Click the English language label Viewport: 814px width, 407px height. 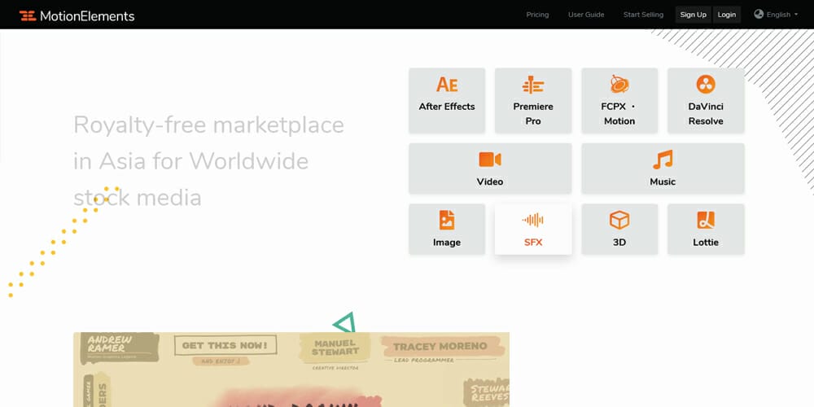coord(778,15)
